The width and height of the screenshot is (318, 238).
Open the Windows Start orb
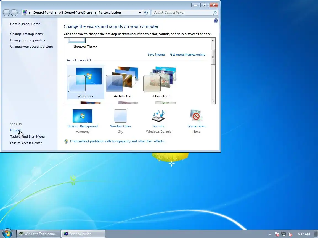point(7,233)
